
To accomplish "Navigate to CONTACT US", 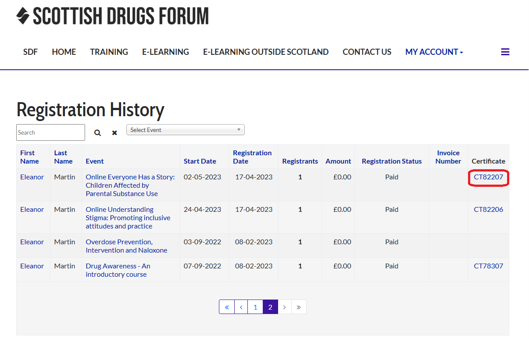I will click(x=367, y=52).
